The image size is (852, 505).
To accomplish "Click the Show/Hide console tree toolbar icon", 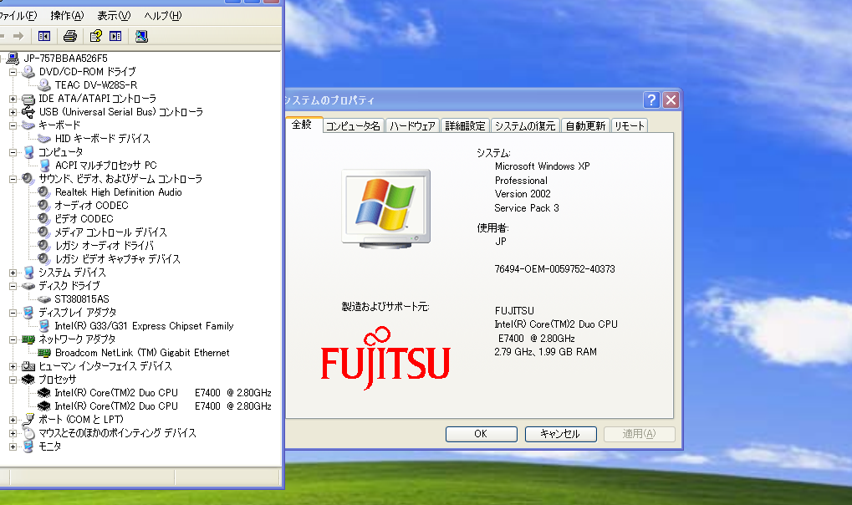I will 43,36.
